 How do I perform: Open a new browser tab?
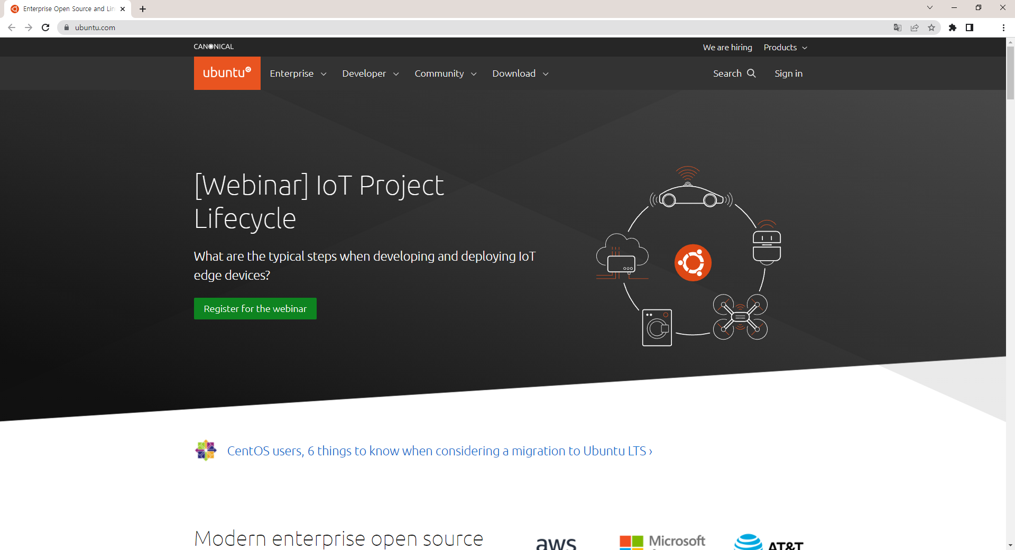pos(143,9)
